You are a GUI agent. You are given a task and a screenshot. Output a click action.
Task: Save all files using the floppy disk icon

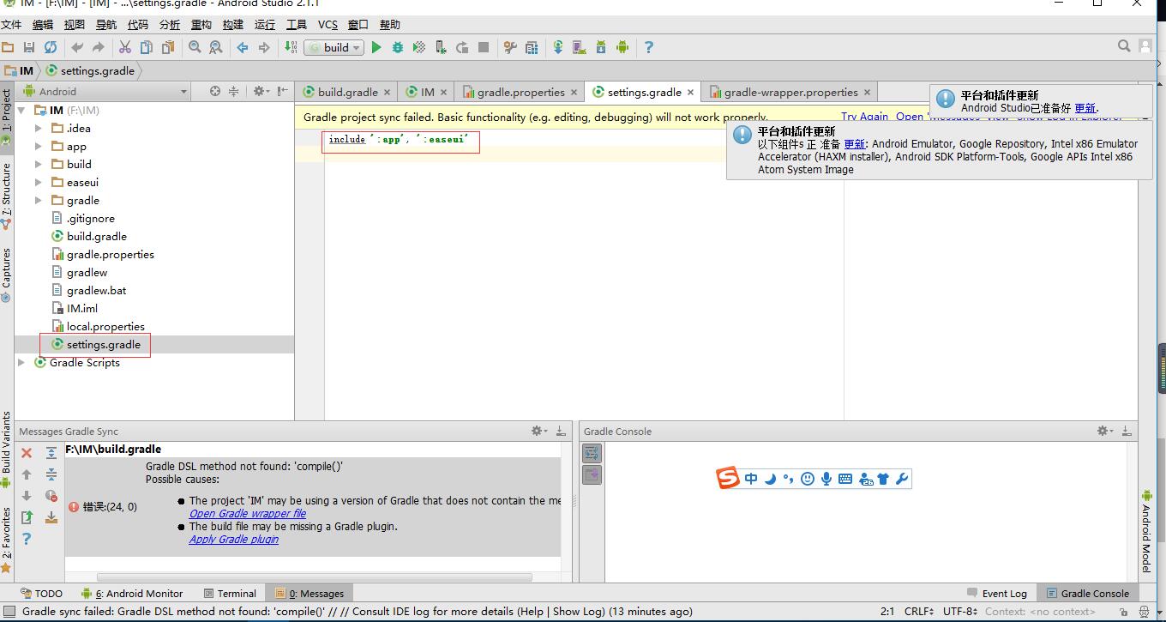[x=29, y=48]
